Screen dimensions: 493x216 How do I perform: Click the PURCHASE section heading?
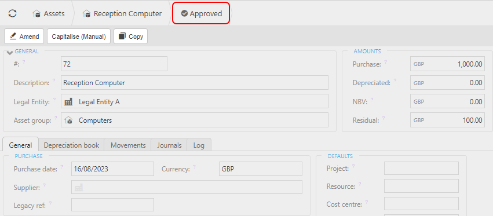coord(28,156)
